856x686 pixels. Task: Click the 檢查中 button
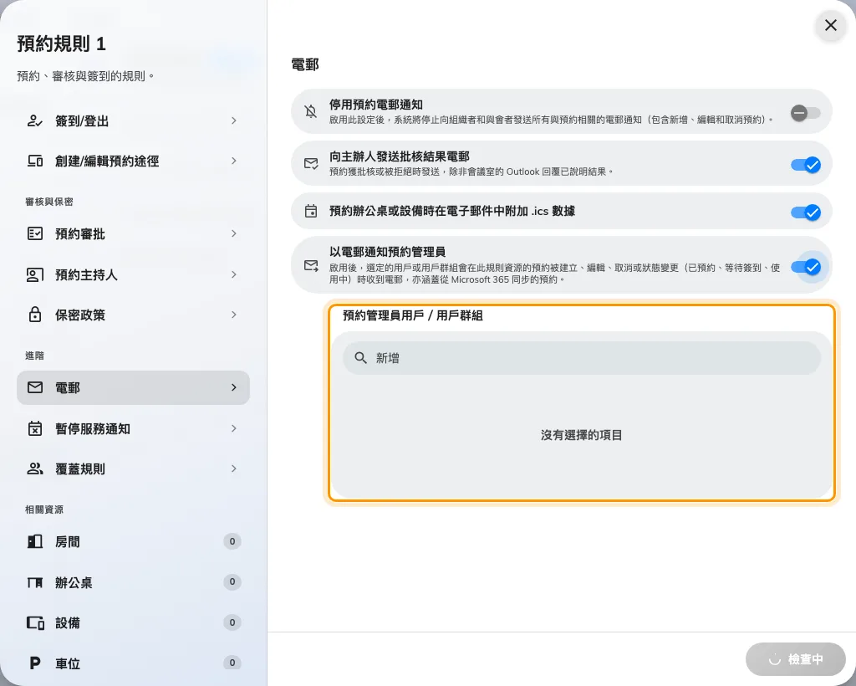coord(796,659)
